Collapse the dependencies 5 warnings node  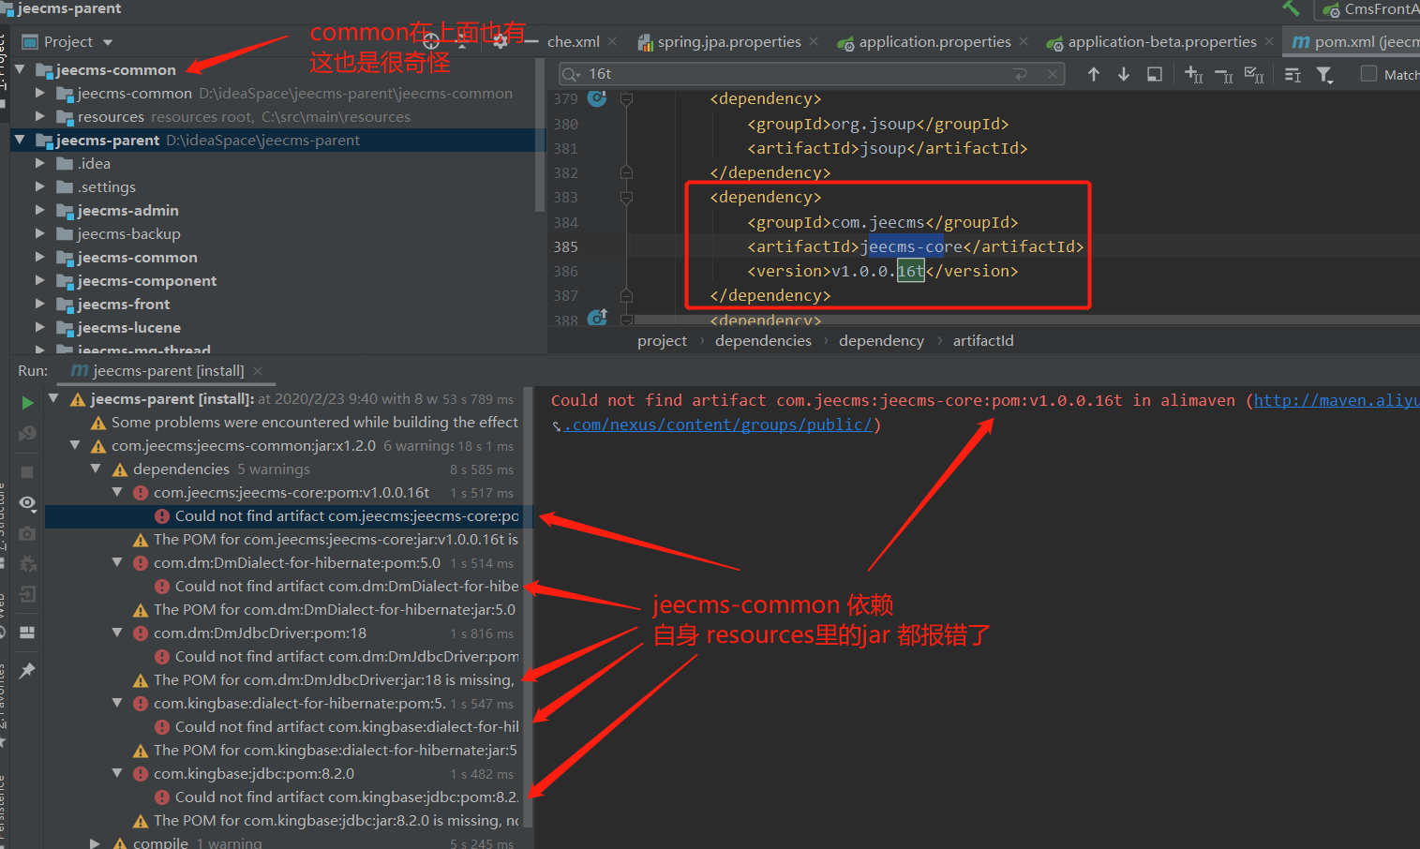96,469
